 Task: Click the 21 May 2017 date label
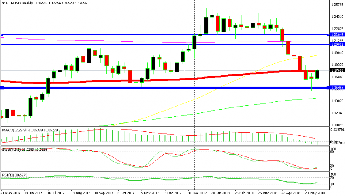[x=11, y=193]
